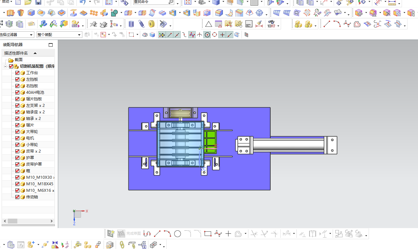Toggle the snap to arc center button
This screenshot has width=418, height=249.
pyautogui.click(x=207, y=35)
